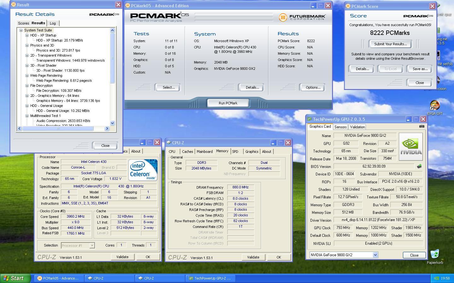Collapse the System Test Suite tree node
Image resolution: width=454 pixels, height=283 pixels.
point(21,31)
